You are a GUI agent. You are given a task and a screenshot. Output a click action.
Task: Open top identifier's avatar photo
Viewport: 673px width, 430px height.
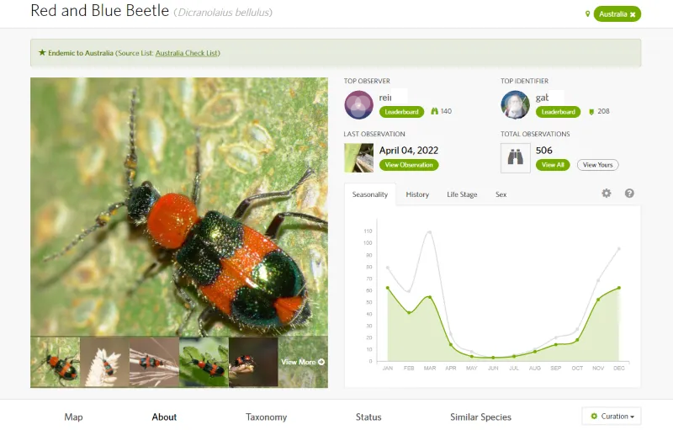516,105
